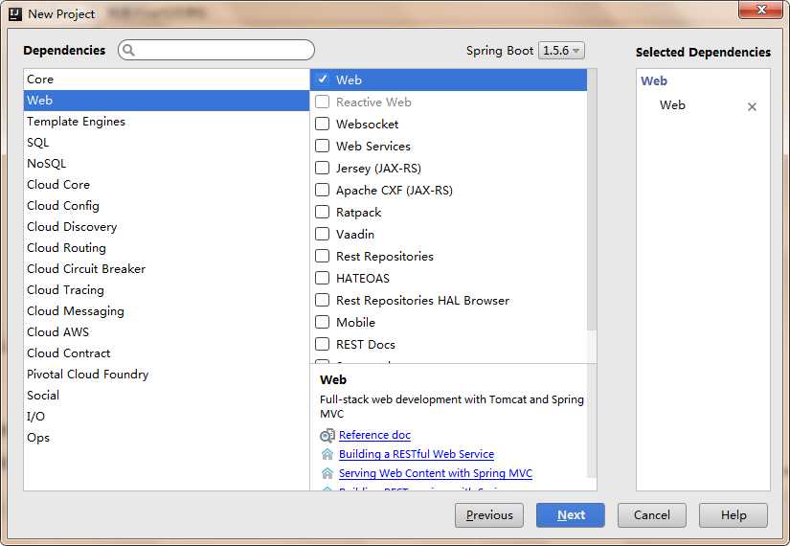
Task: Select Pivotal Cloud Foundry category
Action: point(167,375)
